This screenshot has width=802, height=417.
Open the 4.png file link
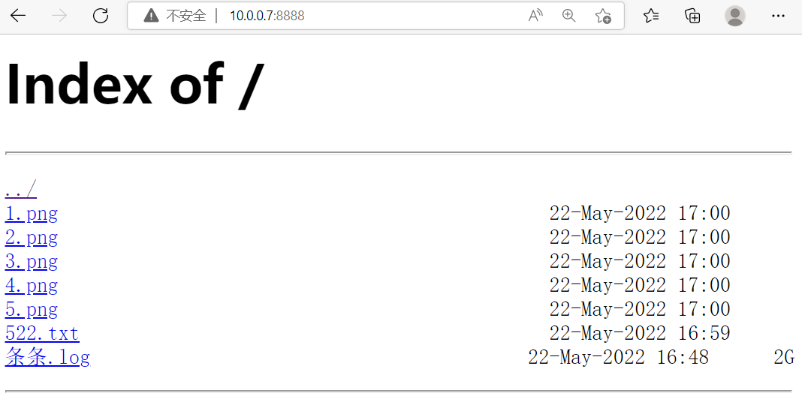(31, 286)
